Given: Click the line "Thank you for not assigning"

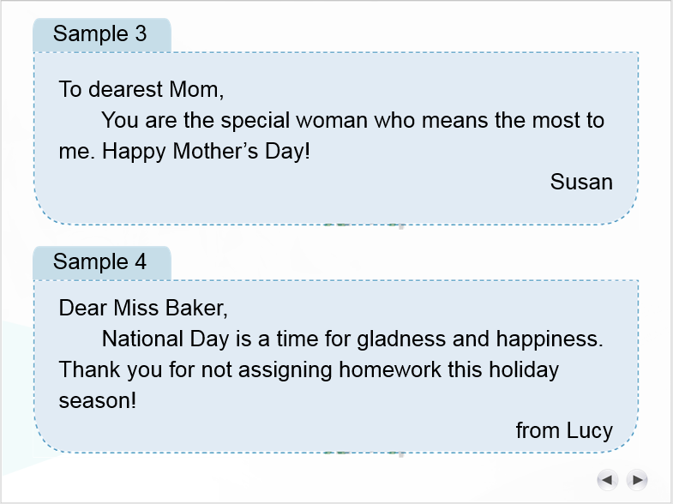Looking at the screenshot, I should (309, 369).
